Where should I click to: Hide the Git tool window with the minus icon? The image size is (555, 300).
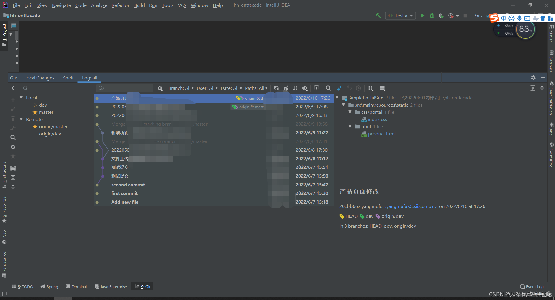click(543, 78)
